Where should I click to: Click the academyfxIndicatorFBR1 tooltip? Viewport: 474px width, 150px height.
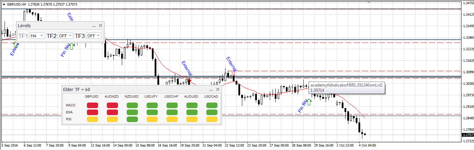pos(347,88)
